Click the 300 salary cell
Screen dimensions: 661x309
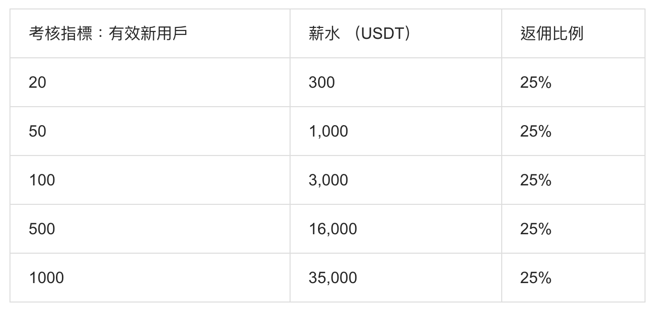[396, 82]
